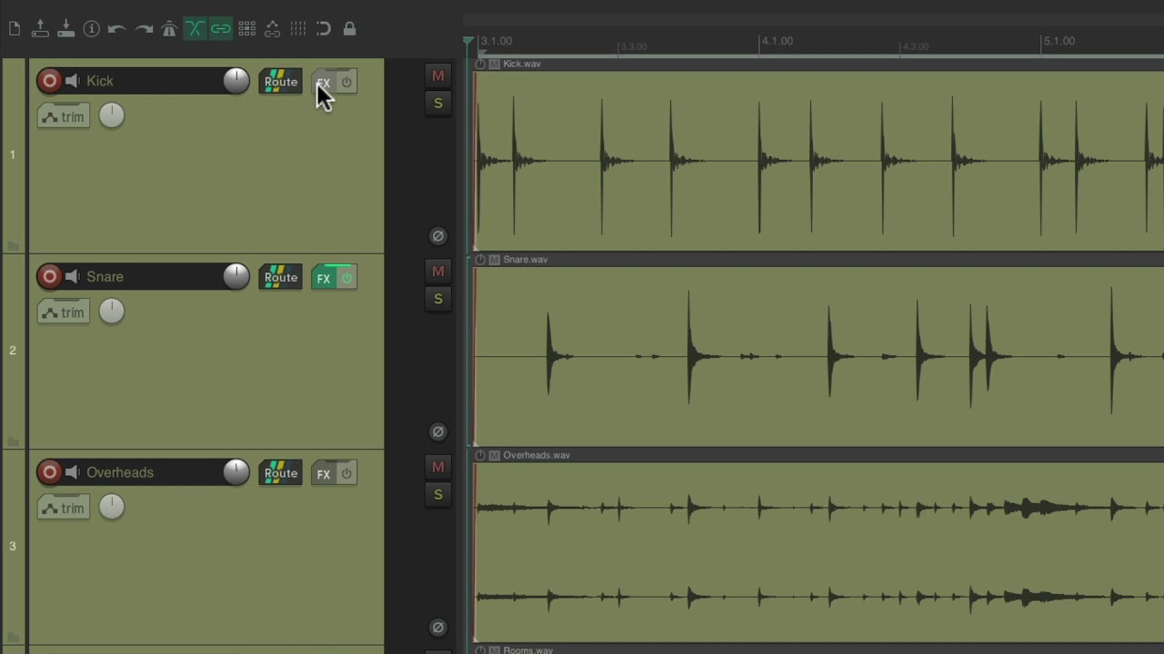Viewport: 1164px width, 654px height.
Task: Toggle the metronome icon
Action: pyautogui.click(x=169, y=29)
